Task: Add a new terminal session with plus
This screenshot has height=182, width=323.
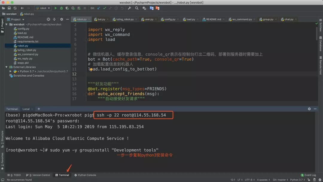Action: click(x=39, y=109)
